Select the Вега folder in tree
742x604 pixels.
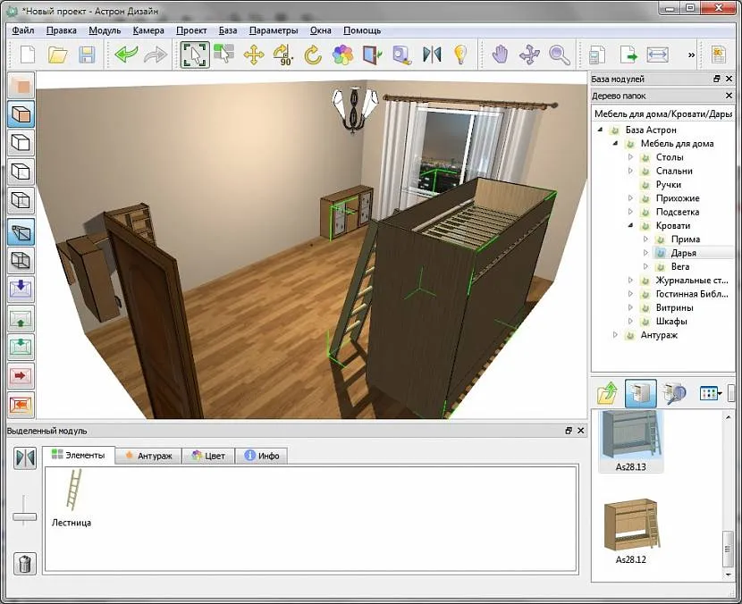[679, 267]
